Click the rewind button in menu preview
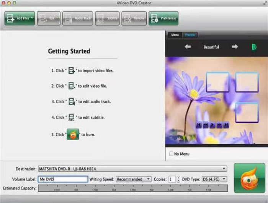The width and height of the screenshot is (268, 203). pyautogui.click(x=206, y=125)
